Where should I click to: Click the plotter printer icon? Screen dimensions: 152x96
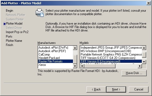(x=40, y=13)
